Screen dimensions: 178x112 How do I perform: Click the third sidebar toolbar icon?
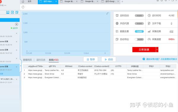tap(17, 12)
